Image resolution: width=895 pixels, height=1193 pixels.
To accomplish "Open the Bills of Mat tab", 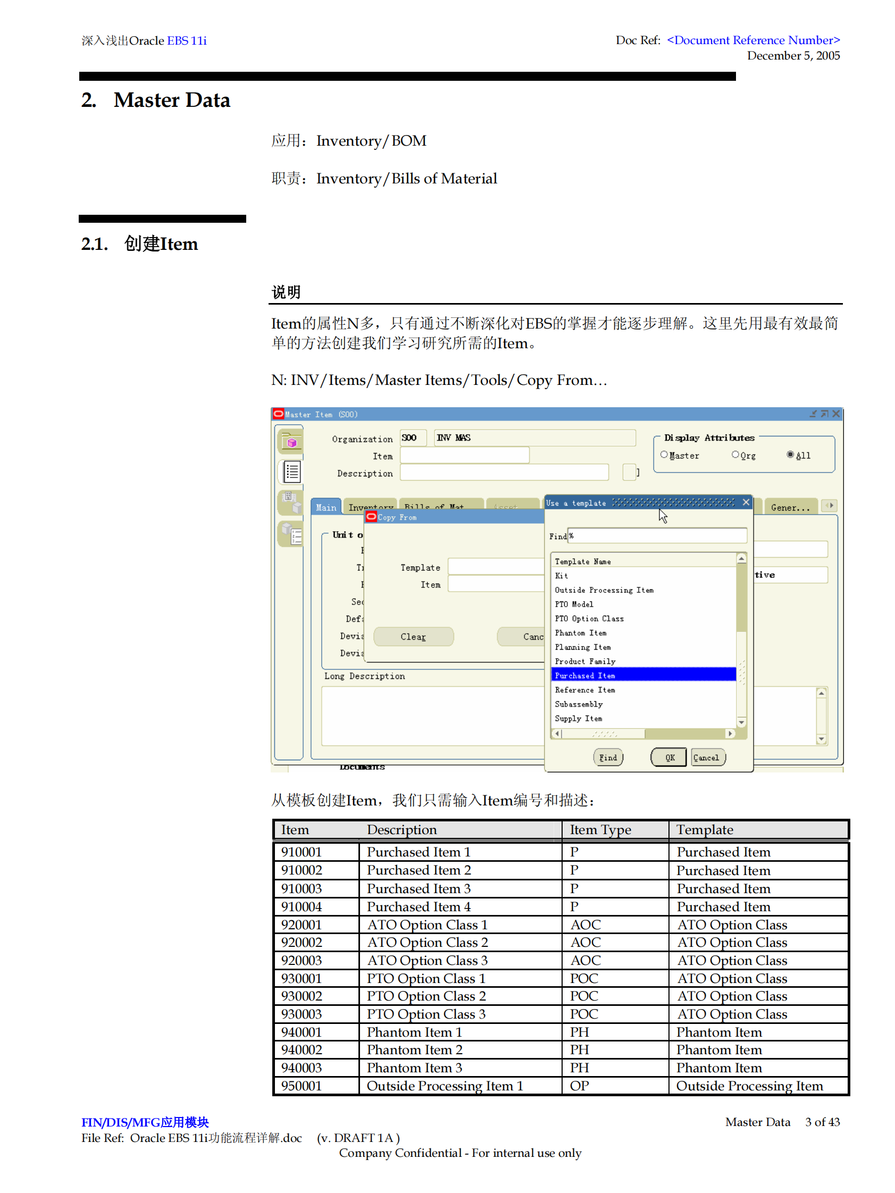I will (434, 507).
